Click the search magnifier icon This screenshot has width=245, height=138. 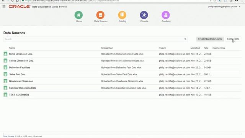coord(185,39)
